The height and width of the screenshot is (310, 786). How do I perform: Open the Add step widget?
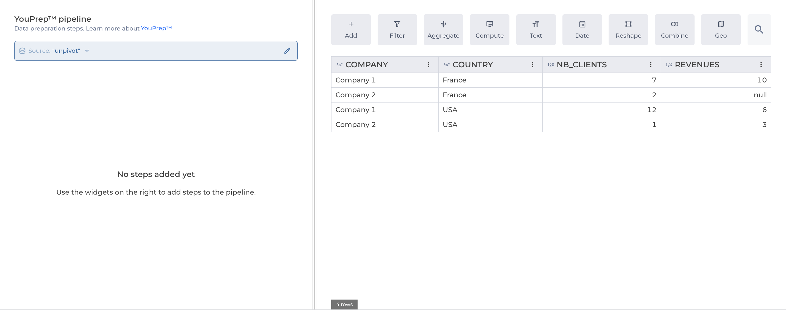(x=351, y=30)
